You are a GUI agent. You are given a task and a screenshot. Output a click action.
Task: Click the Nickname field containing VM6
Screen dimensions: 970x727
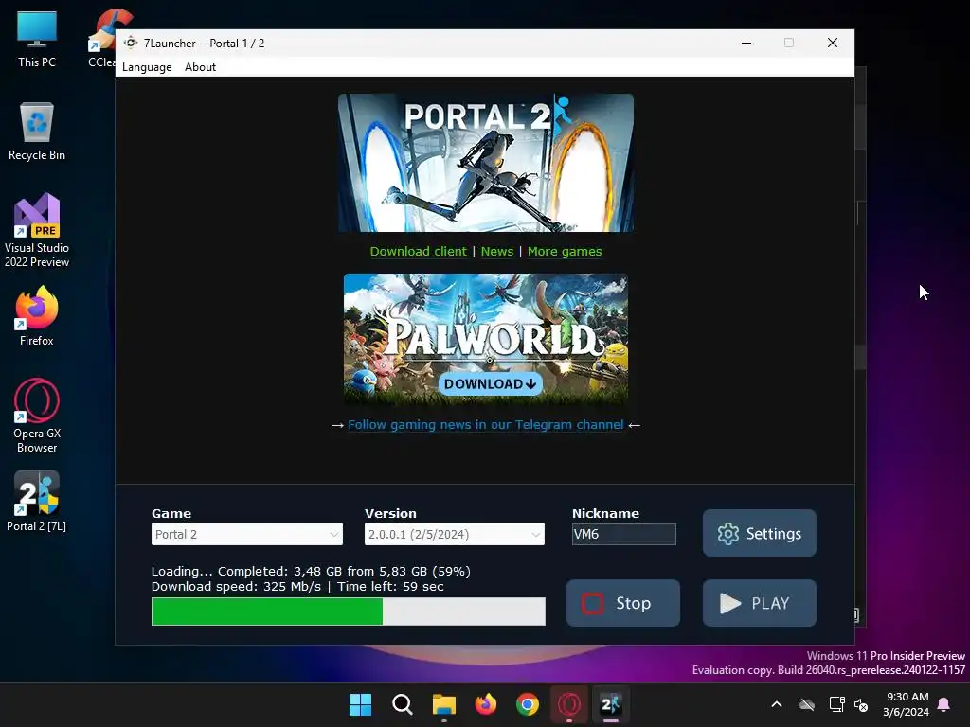[623, 534]
